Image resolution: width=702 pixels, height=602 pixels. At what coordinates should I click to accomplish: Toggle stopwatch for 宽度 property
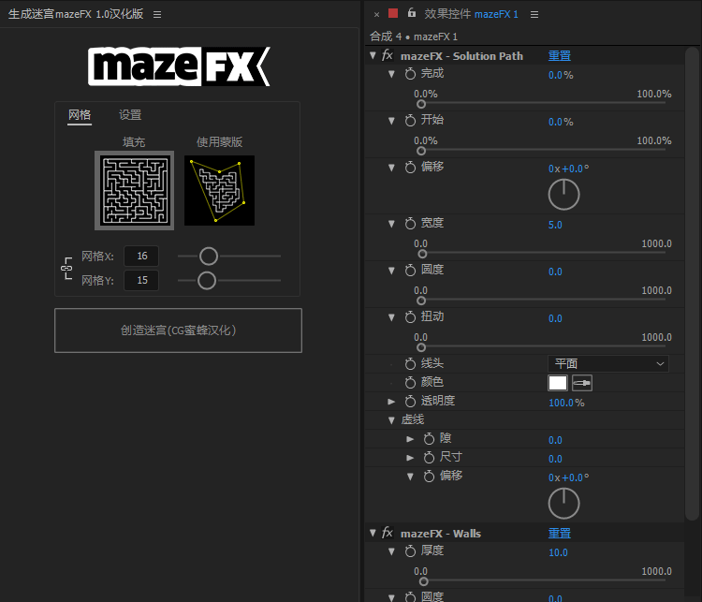click(410, 224)
